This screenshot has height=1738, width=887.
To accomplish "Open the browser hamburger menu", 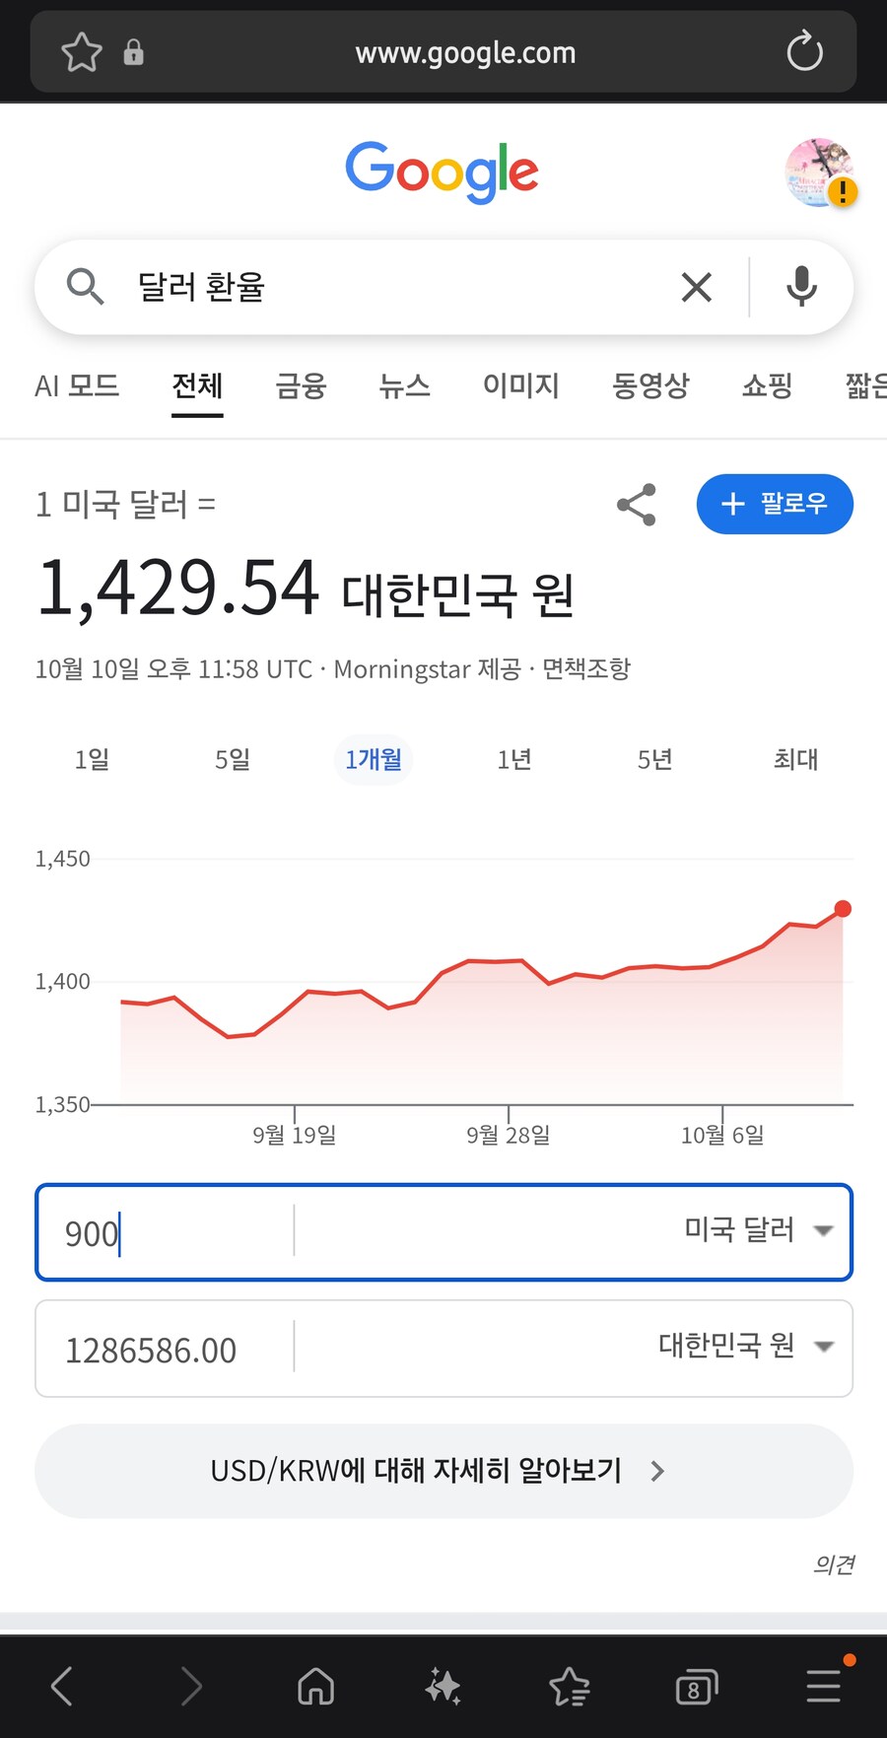I will (x=823, y=1686).
